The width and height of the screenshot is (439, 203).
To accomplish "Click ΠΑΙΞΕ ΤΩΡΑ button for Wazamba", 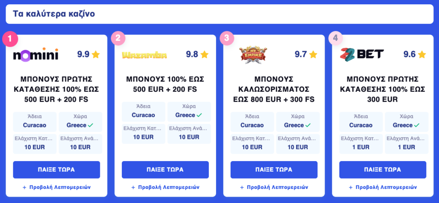I will pyautogui.click(x=165, y=170).
